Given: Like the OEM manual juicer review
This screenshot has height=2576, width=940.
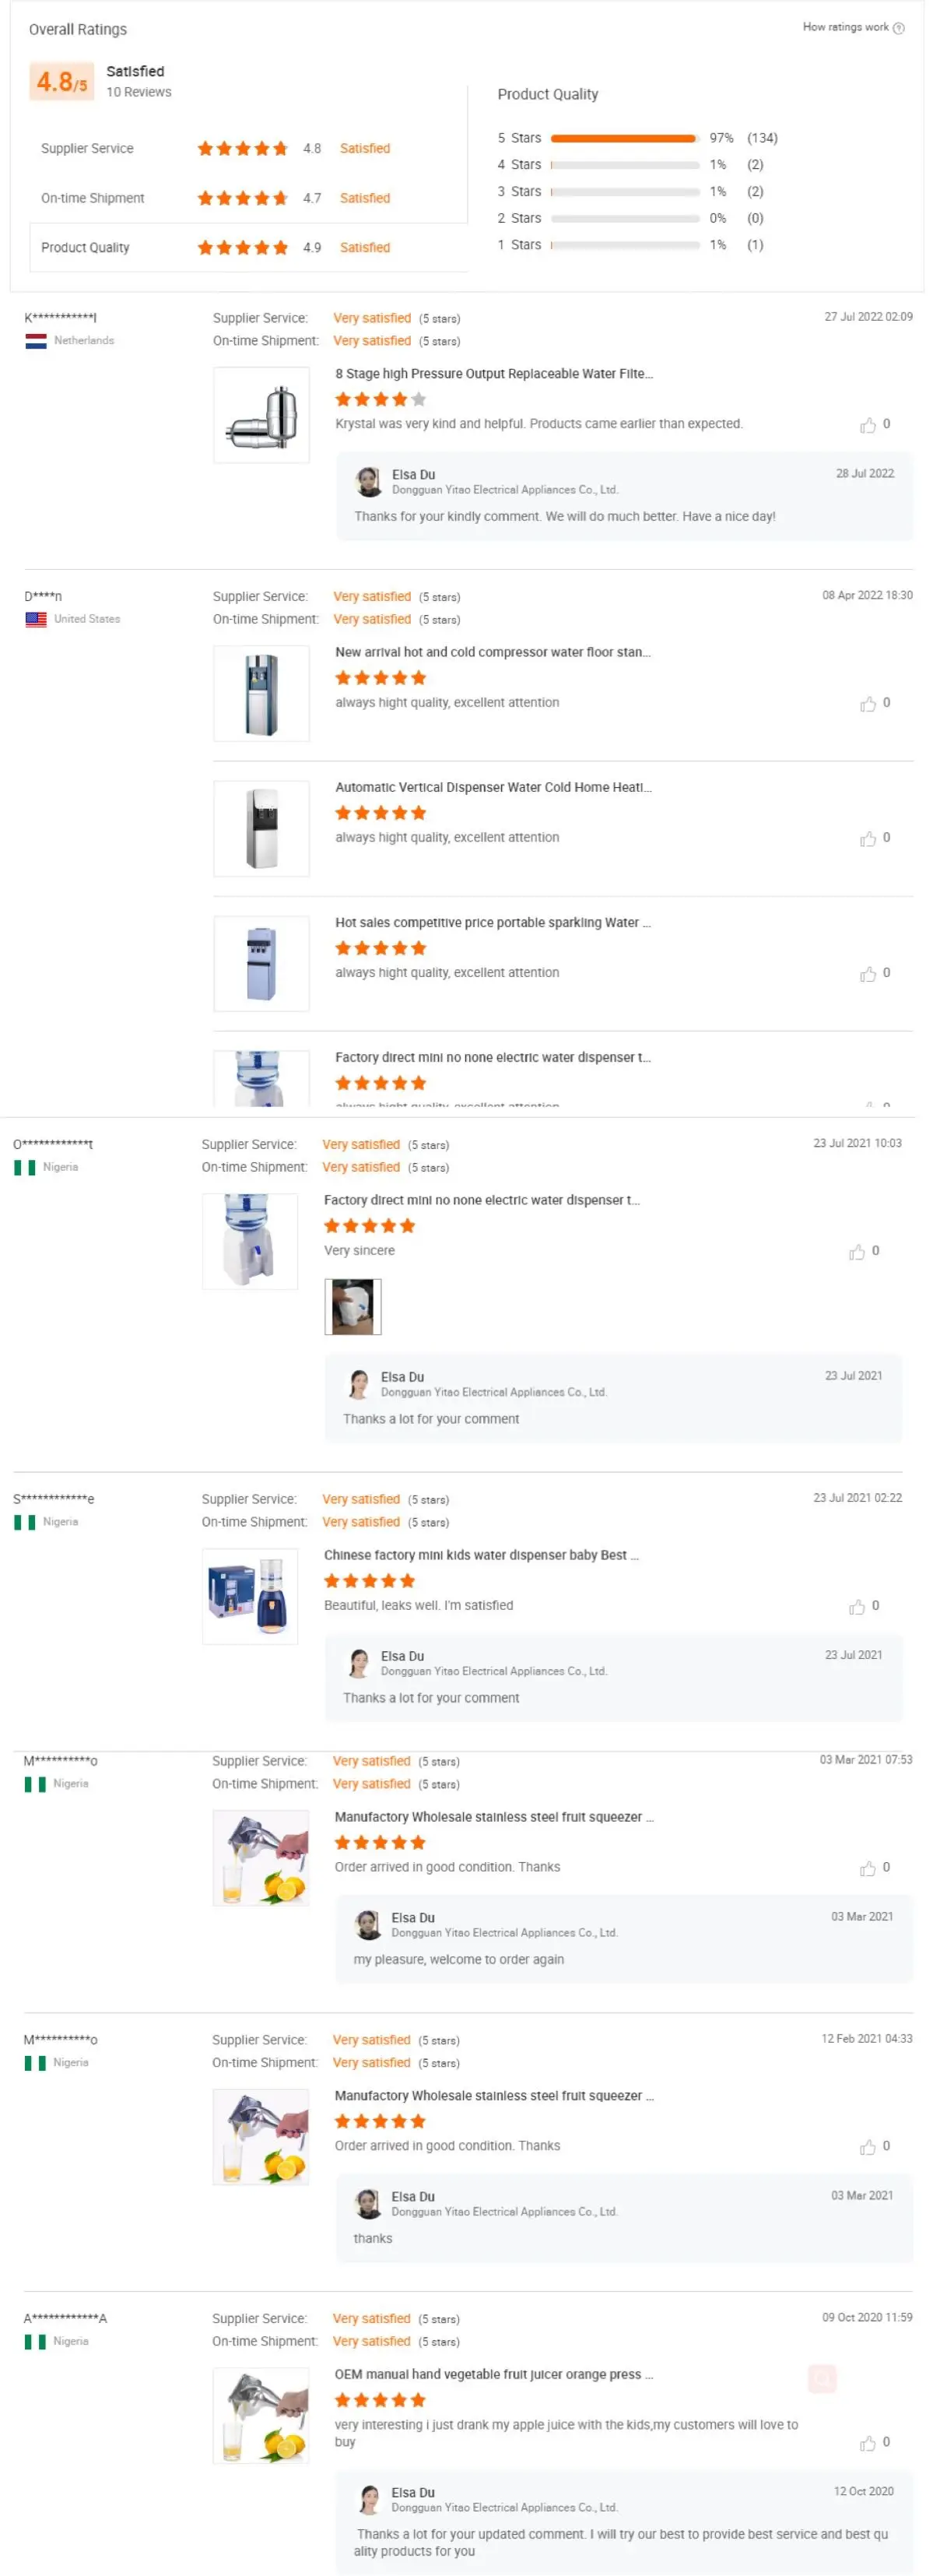Looking at the screenshot, I should coord(867,2443).
